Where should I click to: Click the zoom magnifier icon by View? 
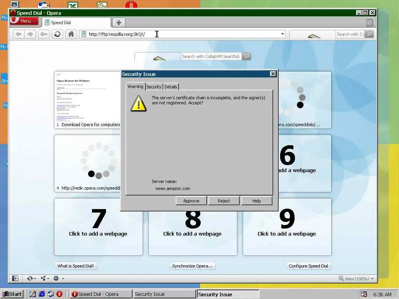(341, 278)
